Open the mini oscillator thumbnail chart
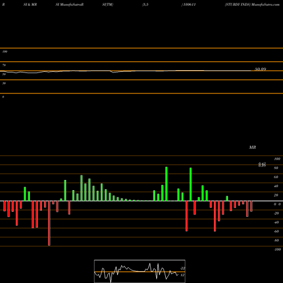 [x=140, y=271]
